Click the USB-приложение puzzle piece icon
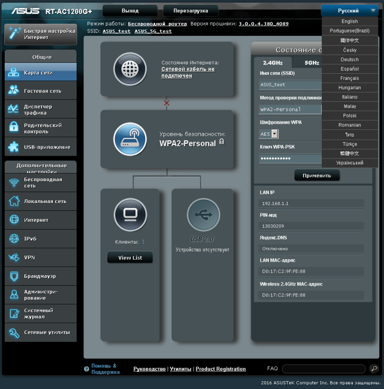The width and height of the screenshot is (384, 389). coord(13,146)
